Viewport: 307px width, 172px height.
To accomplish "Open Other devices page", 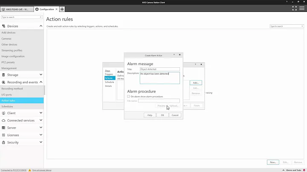I will click(9, 45).
